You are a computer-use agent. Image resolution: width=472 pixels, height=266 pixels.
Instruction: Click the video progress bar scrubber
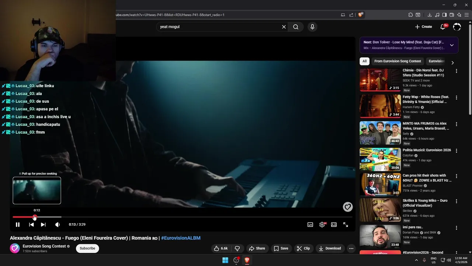tap(34, 217)
